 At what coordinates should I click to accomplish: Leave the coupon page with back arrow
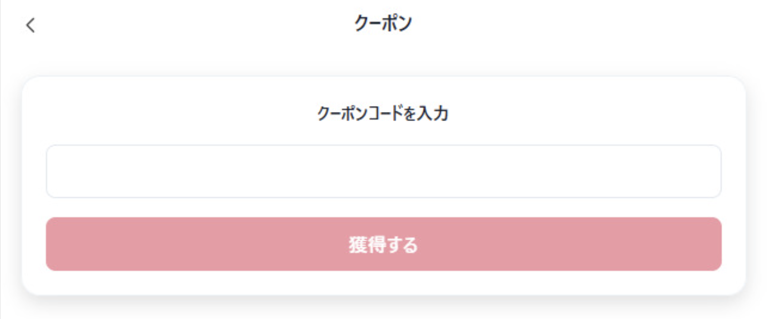point(30,25)
